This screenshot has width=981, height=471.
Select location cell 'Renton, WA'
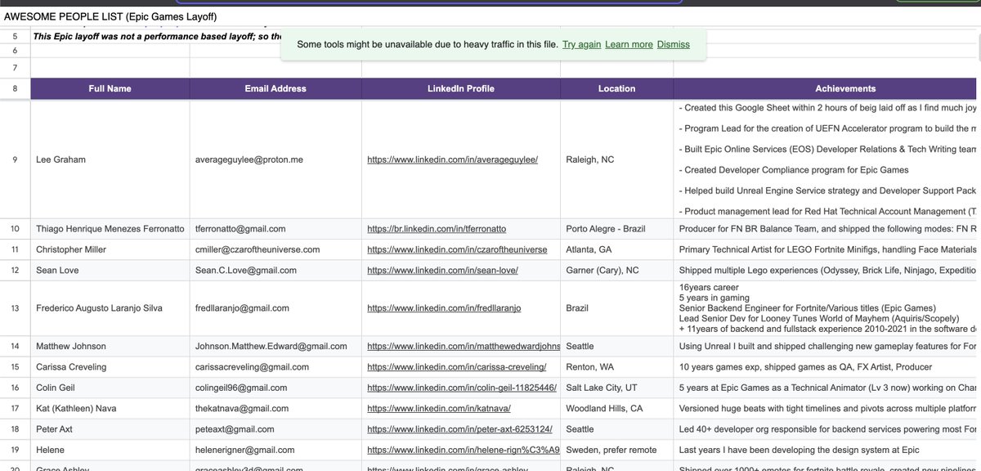(616, 367)
